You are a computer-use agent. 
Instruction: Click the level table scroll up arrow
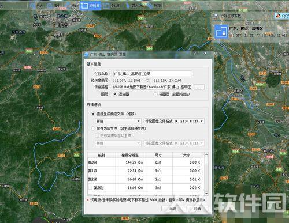tap(206, 154)
